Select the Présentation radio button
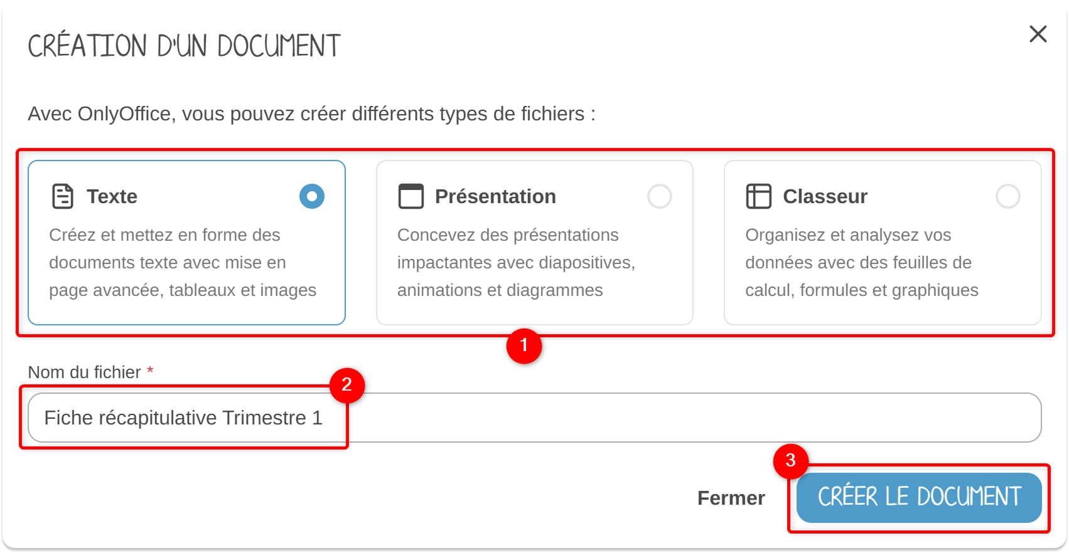 point(660,196)
